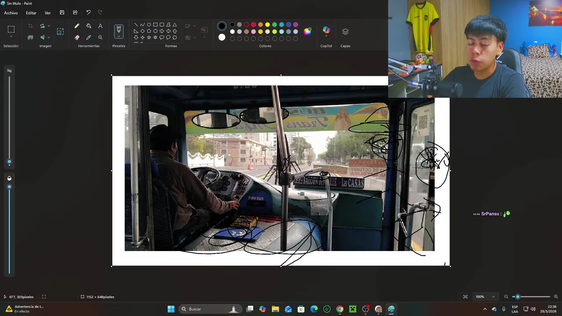Choose the purple color swatch
This screenshot has height=316, width=562.
[295, 25]
